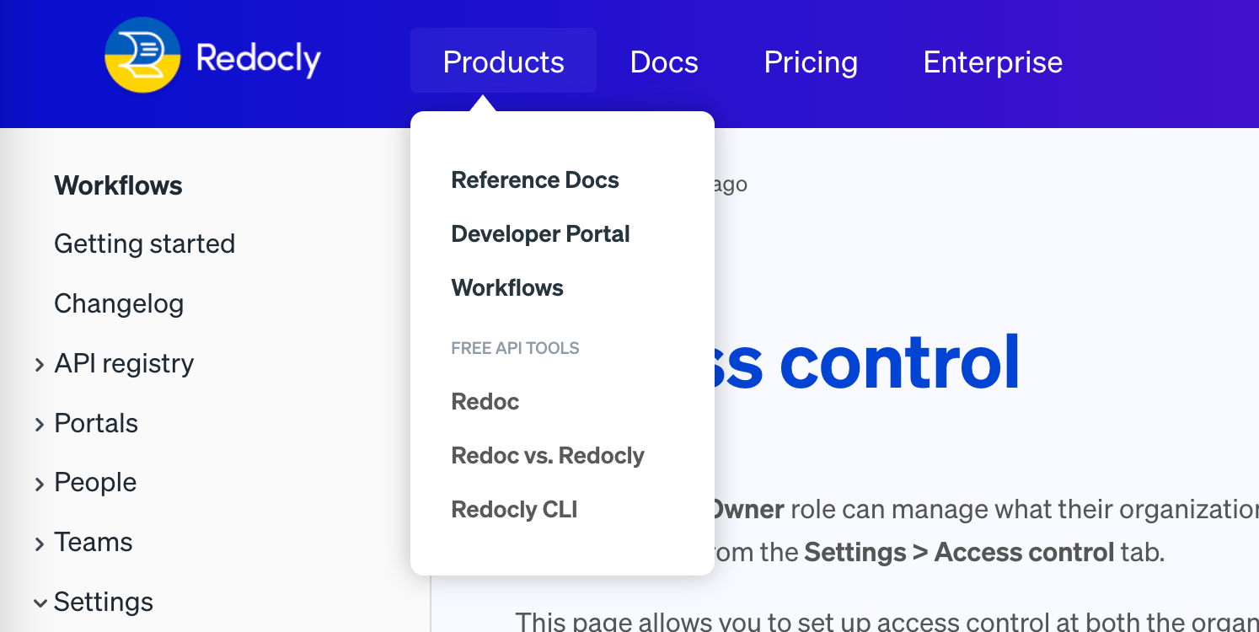
Task: Go to Docs in the top navigation
Action: point(664,62)
